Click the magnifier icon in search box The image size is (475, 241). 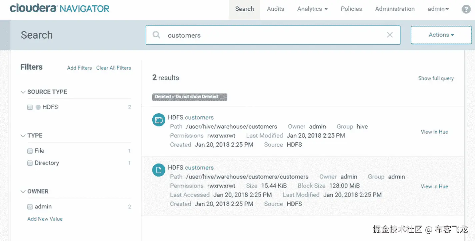coord(156,35)
